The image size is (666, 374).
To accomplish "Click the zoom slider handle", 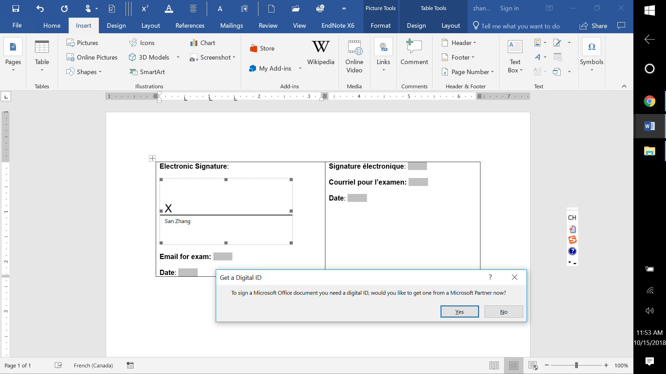I will (576, 366).
